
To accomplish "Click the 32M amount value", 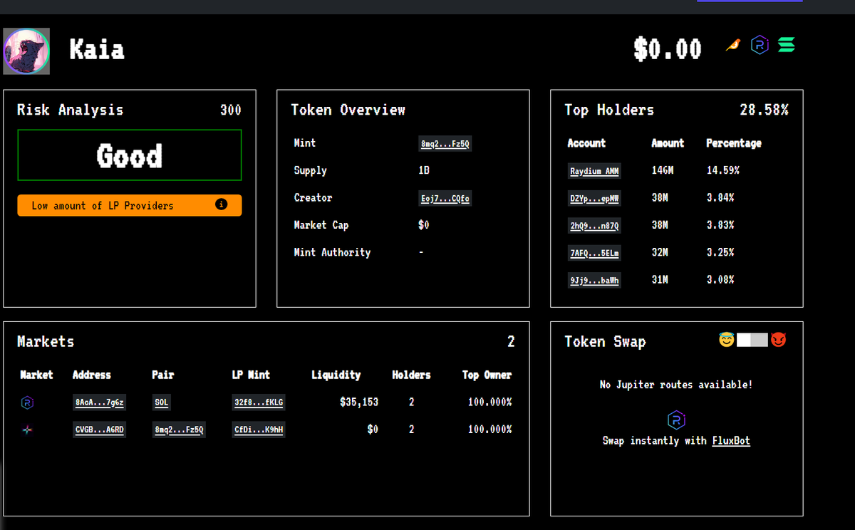I will [660, 253].
